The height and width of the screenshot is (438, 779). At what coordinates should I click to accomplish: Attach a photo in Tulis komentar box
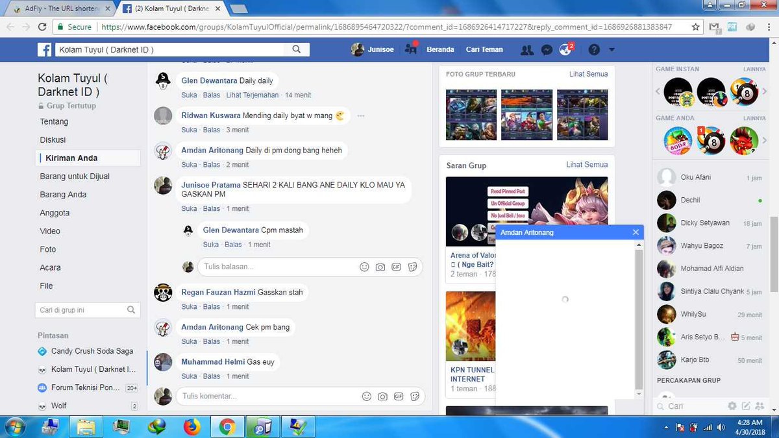click(383, 396)
